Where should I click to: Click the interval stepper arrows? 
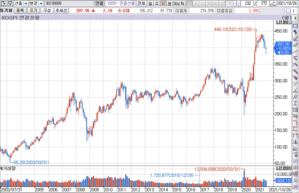click(235, 3)
